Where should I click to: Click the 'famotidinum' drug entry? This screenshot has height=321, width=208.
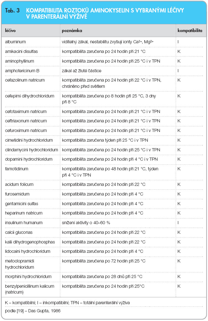(16, 169)
